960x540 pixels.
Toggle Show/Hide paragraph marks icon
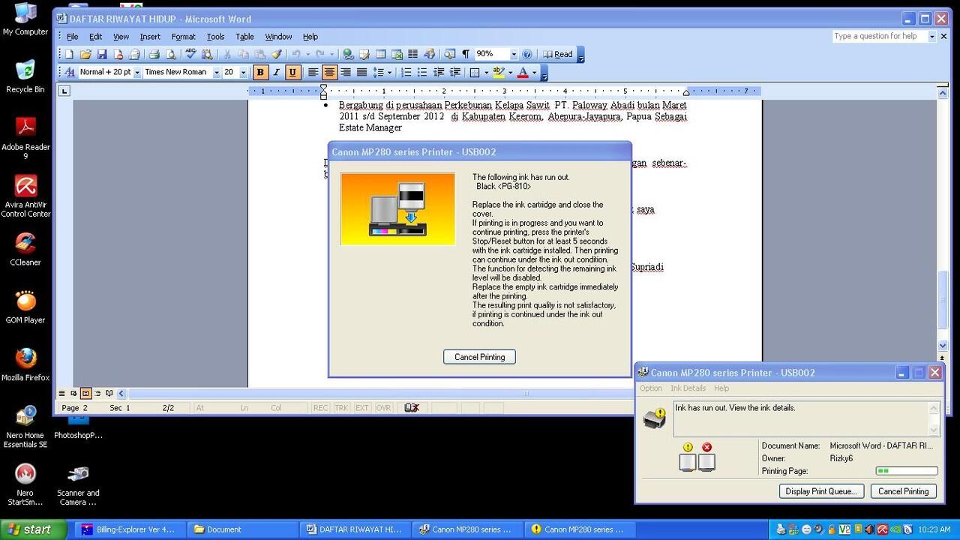pos(466,54)
